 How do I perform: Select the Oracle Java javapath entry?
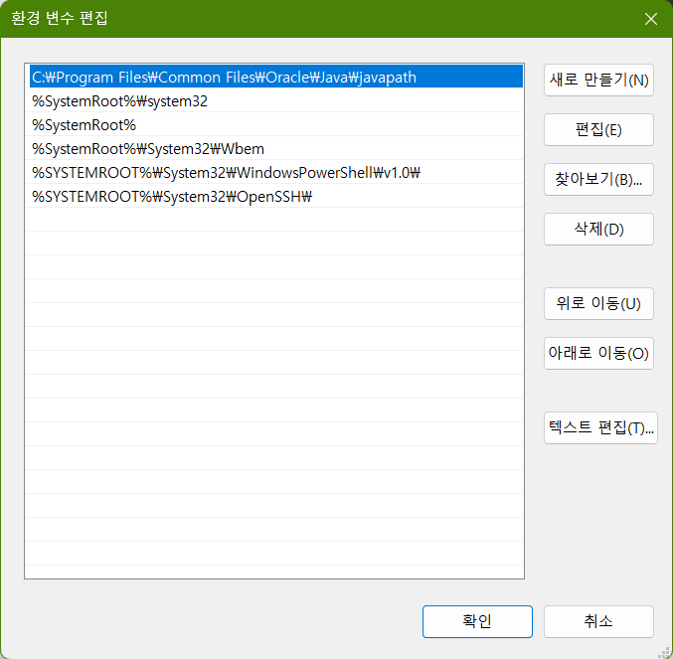tap(274, 78)
